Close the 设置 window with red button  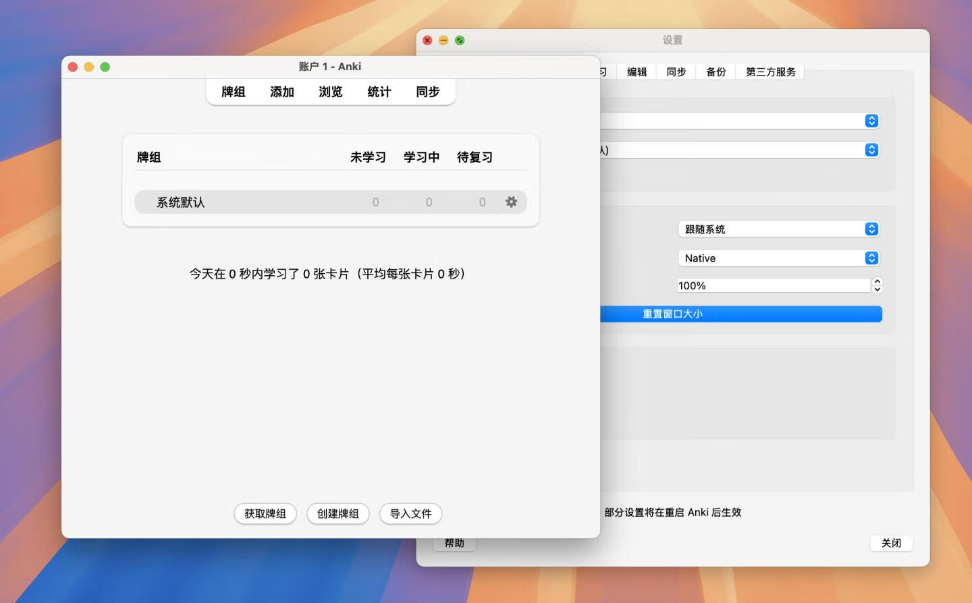click(x=427, y=40)
